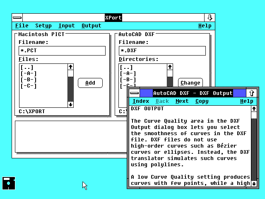The width and height of the screenshot is (265, 199).
Task: Click the Add button
Action: [x=90, y=83]
